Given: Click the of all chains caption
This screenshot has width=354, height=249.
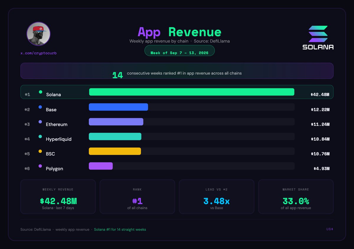Looking at the screenshot, I should pos(137,208).
